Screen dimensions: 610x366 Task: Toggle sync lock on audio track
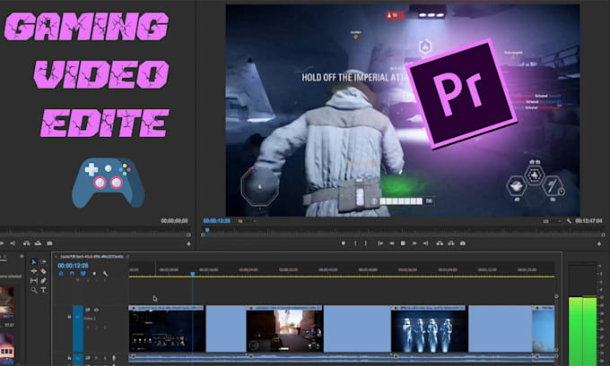coord(88,358)
